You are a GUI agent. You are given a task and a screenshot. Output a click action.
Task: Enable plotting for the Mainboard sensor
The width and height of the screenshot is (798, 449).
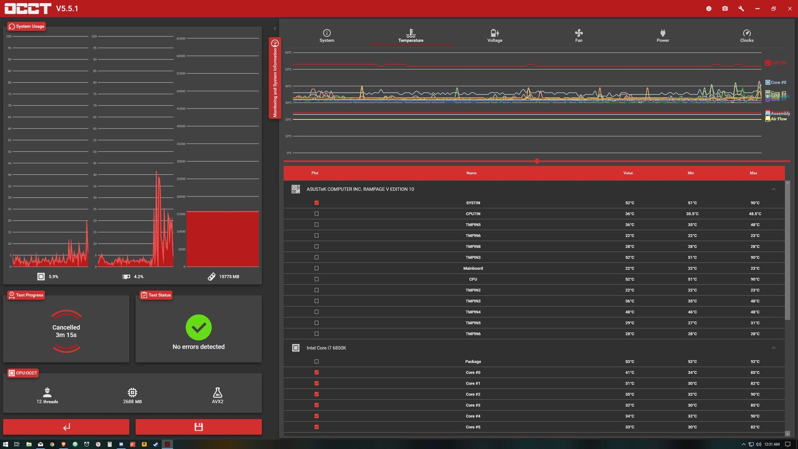(316, 268)
